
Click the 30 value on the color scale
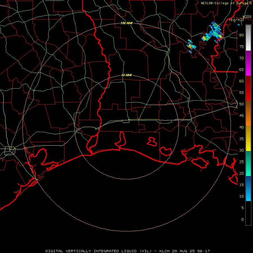(241, 150)
